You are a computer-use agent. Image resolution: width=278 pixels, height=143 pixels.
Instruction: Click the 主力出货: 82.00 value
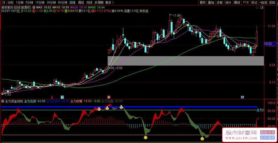pyautogui.click(x=35, y=101)
